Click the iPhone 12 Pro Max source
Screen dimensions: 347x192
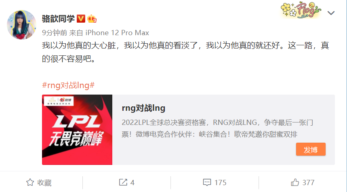117,33
